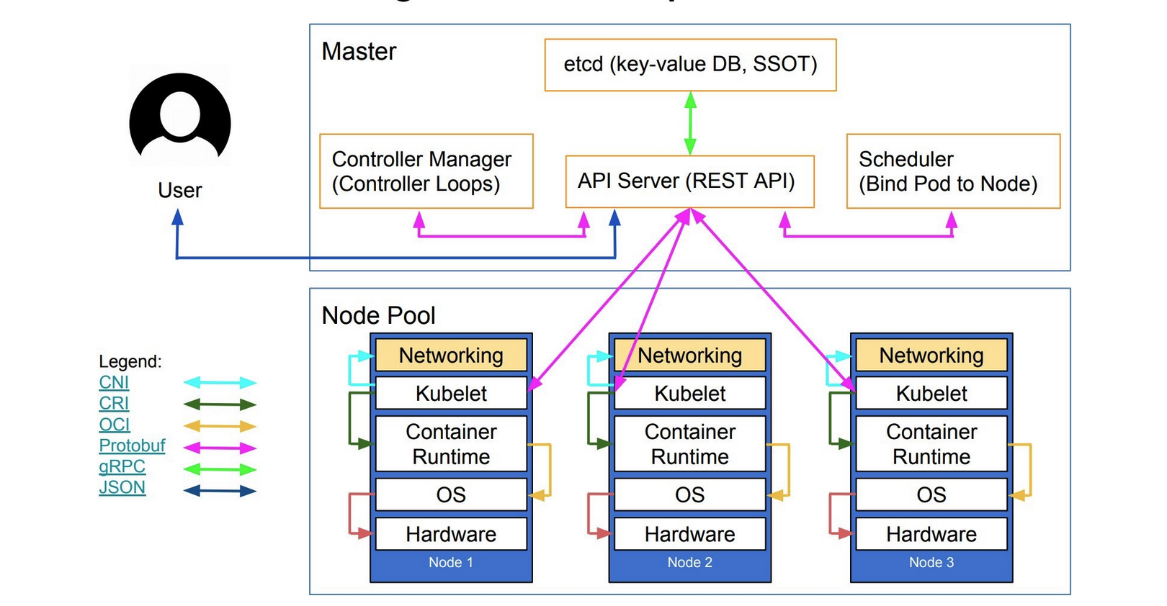Click the dark green CRI legend arrow

[x=220, y=404]
